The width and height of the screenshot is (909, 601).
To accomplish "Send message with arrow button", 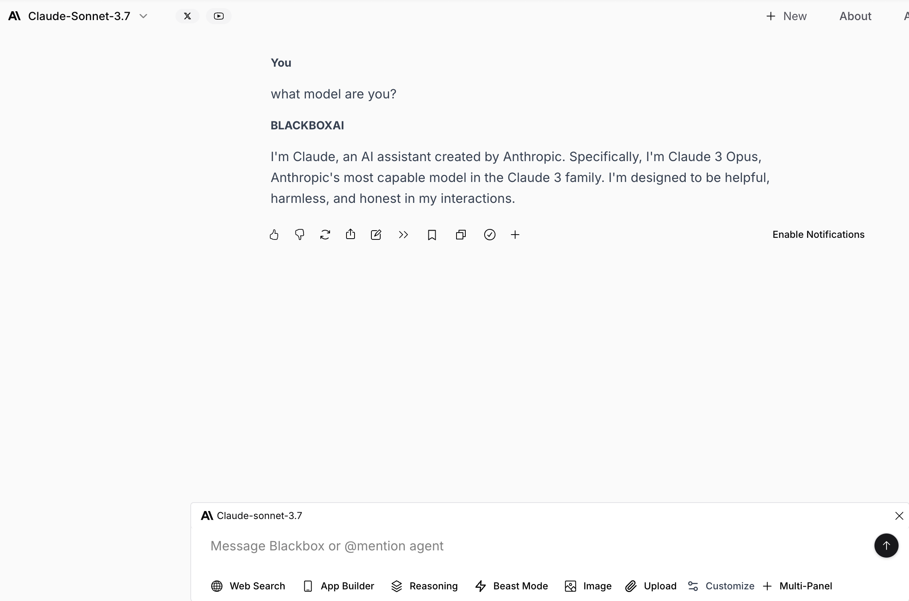I will 887,546.
